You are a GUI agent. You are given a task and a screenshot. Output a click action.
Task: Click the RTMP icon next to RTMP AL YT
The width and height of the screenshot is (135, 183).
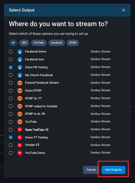point(20,99)
